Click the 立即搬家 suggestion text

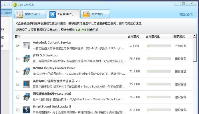(181, 46)
